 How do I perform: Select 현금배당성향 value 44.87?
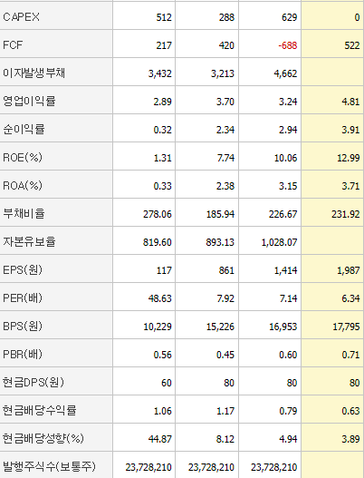pos(159,439)
